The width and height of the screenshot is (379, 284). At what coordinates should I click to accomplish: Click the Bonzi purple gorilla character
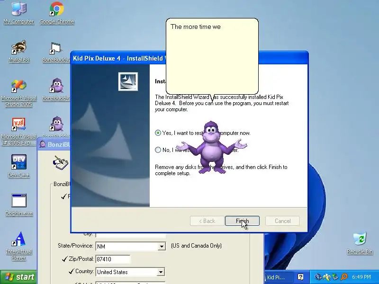coord(211,147)
